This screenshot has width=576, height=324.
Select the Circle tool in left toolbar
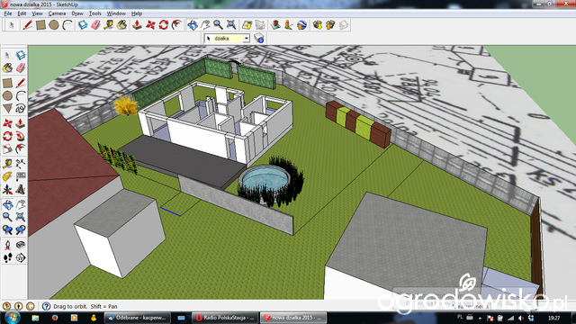coord(7,96)
